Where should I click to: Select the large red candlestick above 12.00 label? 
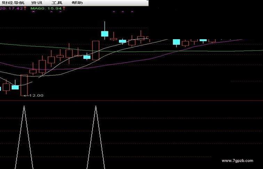click(24, 85)
